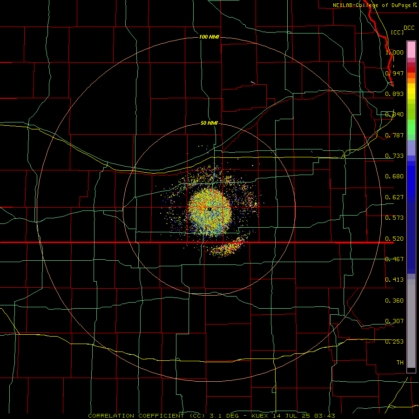The width and height of the screenshot is (419, 419).
Task: Click the KUEX station identifier
Action: coord(261,416)
